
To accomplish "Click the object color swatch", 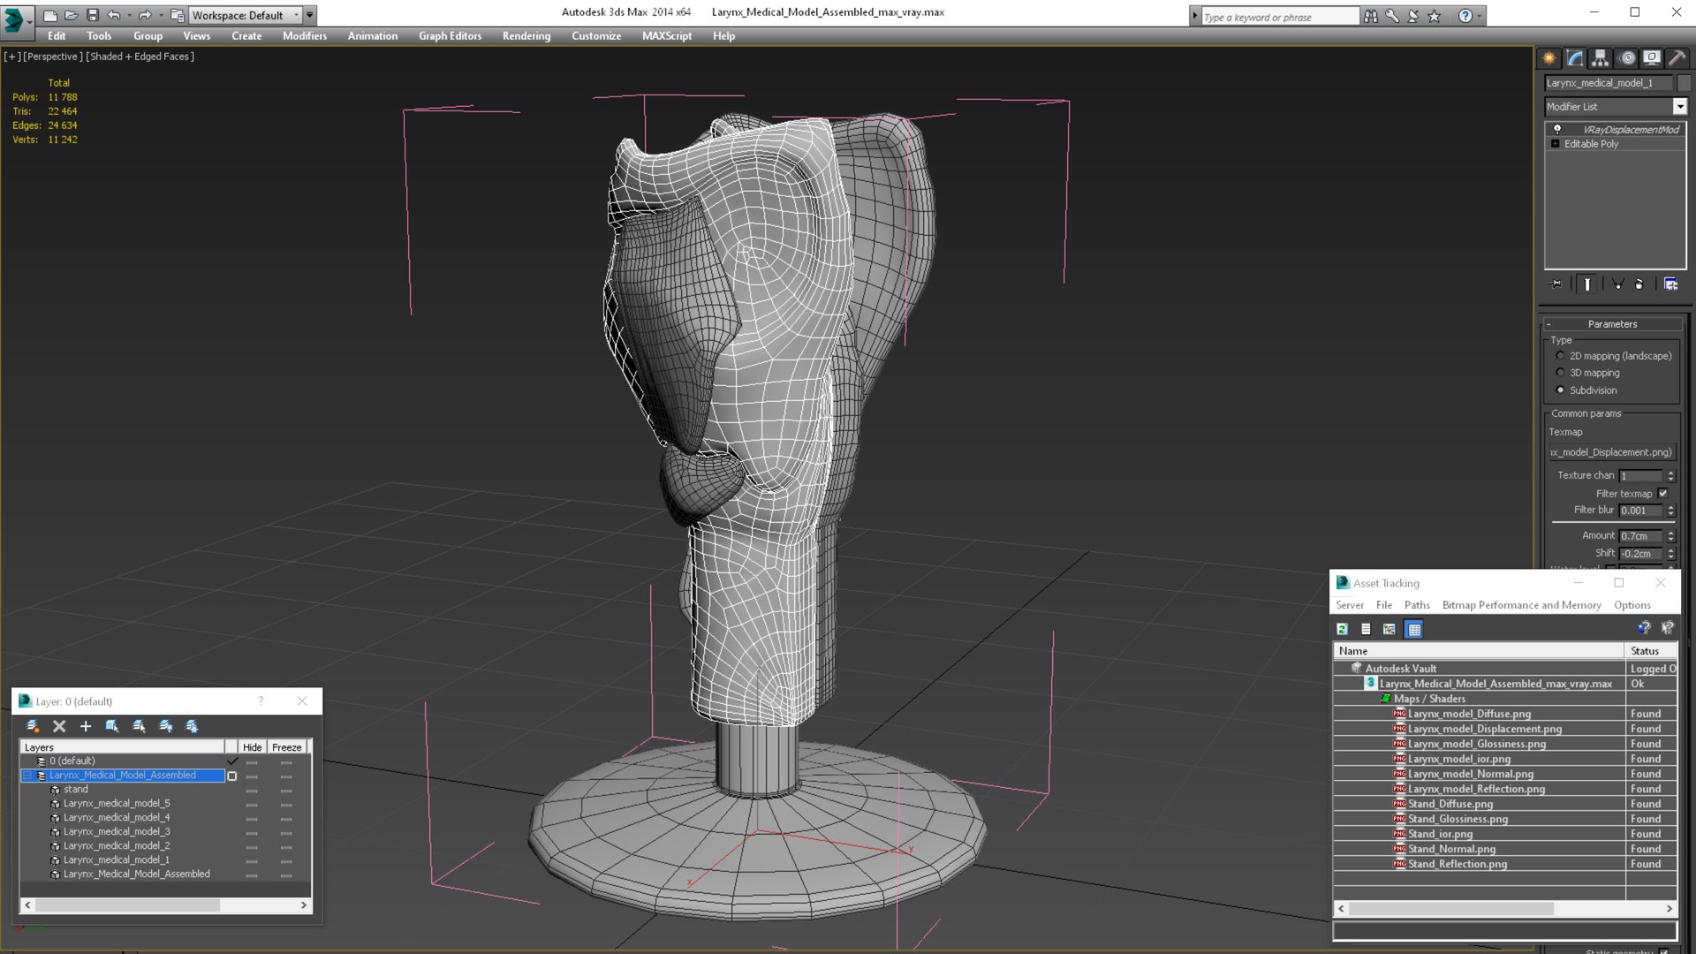I will coord(1685,83).
